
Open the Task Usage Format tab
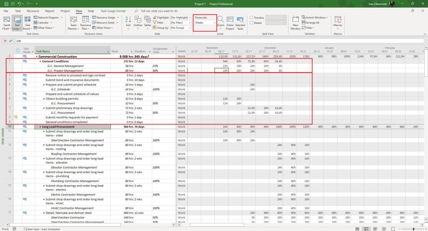113,11
